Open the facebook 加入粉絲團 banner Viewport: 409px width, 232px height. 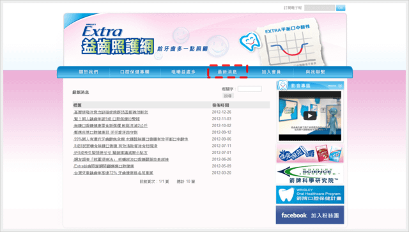(x=310, y=215)
